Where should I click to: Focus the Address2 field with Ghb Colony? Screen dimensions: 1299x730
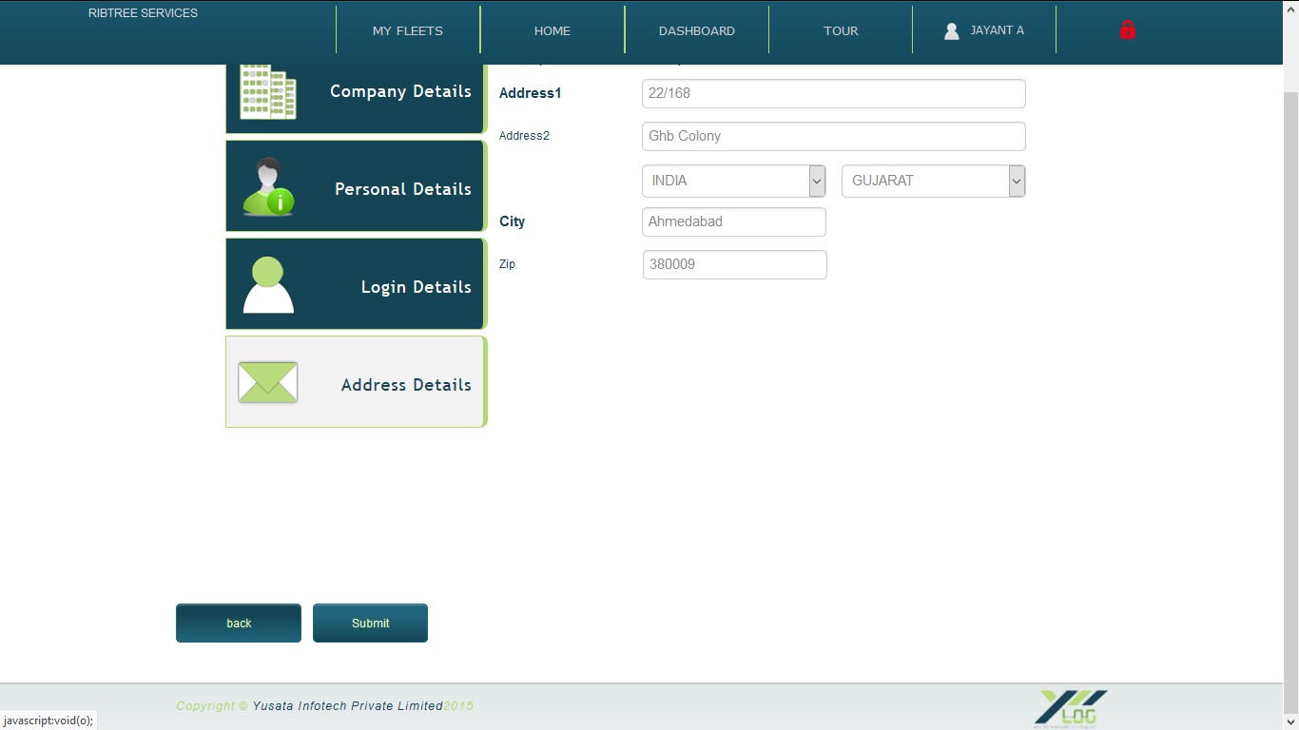(x=834, y=136)
